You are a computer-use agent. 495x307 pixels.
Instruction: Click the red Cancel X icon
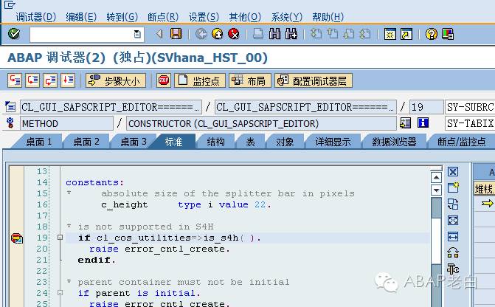point(234,34)
